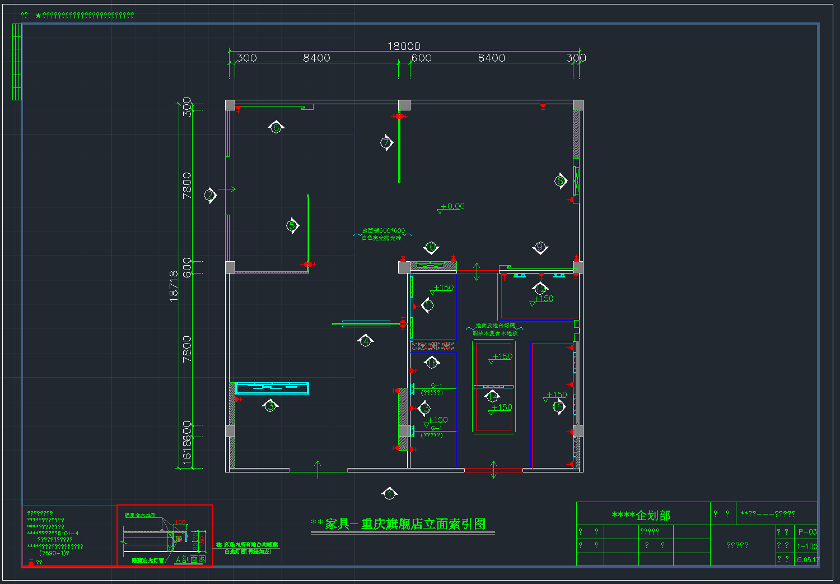Click elevation marker number 7
Image resolution: width=840 pixels, height=584 pixels.
pos(386,142)
